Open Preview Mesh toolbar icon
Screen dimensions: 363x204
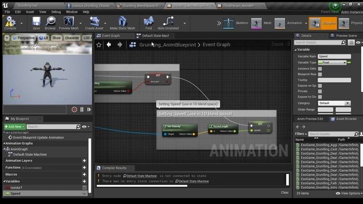[x=69, y=22]
